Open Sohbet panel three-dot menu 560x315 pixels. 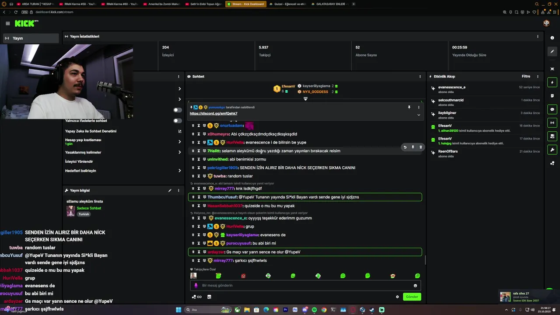[x=420, y=77]
